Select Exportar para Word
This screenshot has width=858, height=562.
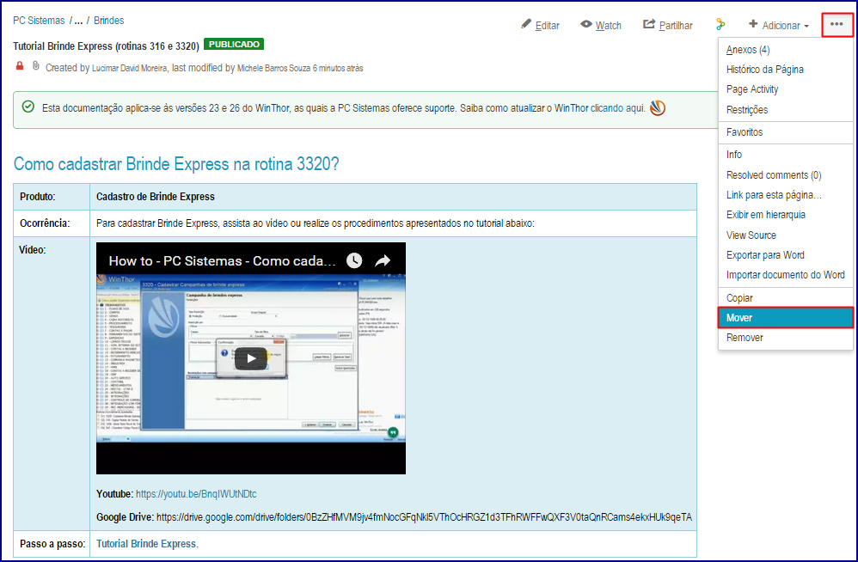785,254
